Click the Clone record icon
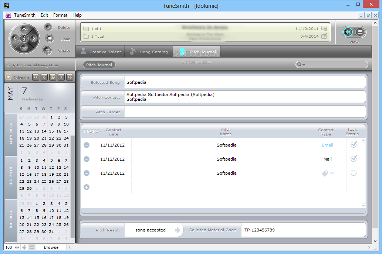This screenshot has height=254, width=382. pyautogui.click(x=49, y=38)
